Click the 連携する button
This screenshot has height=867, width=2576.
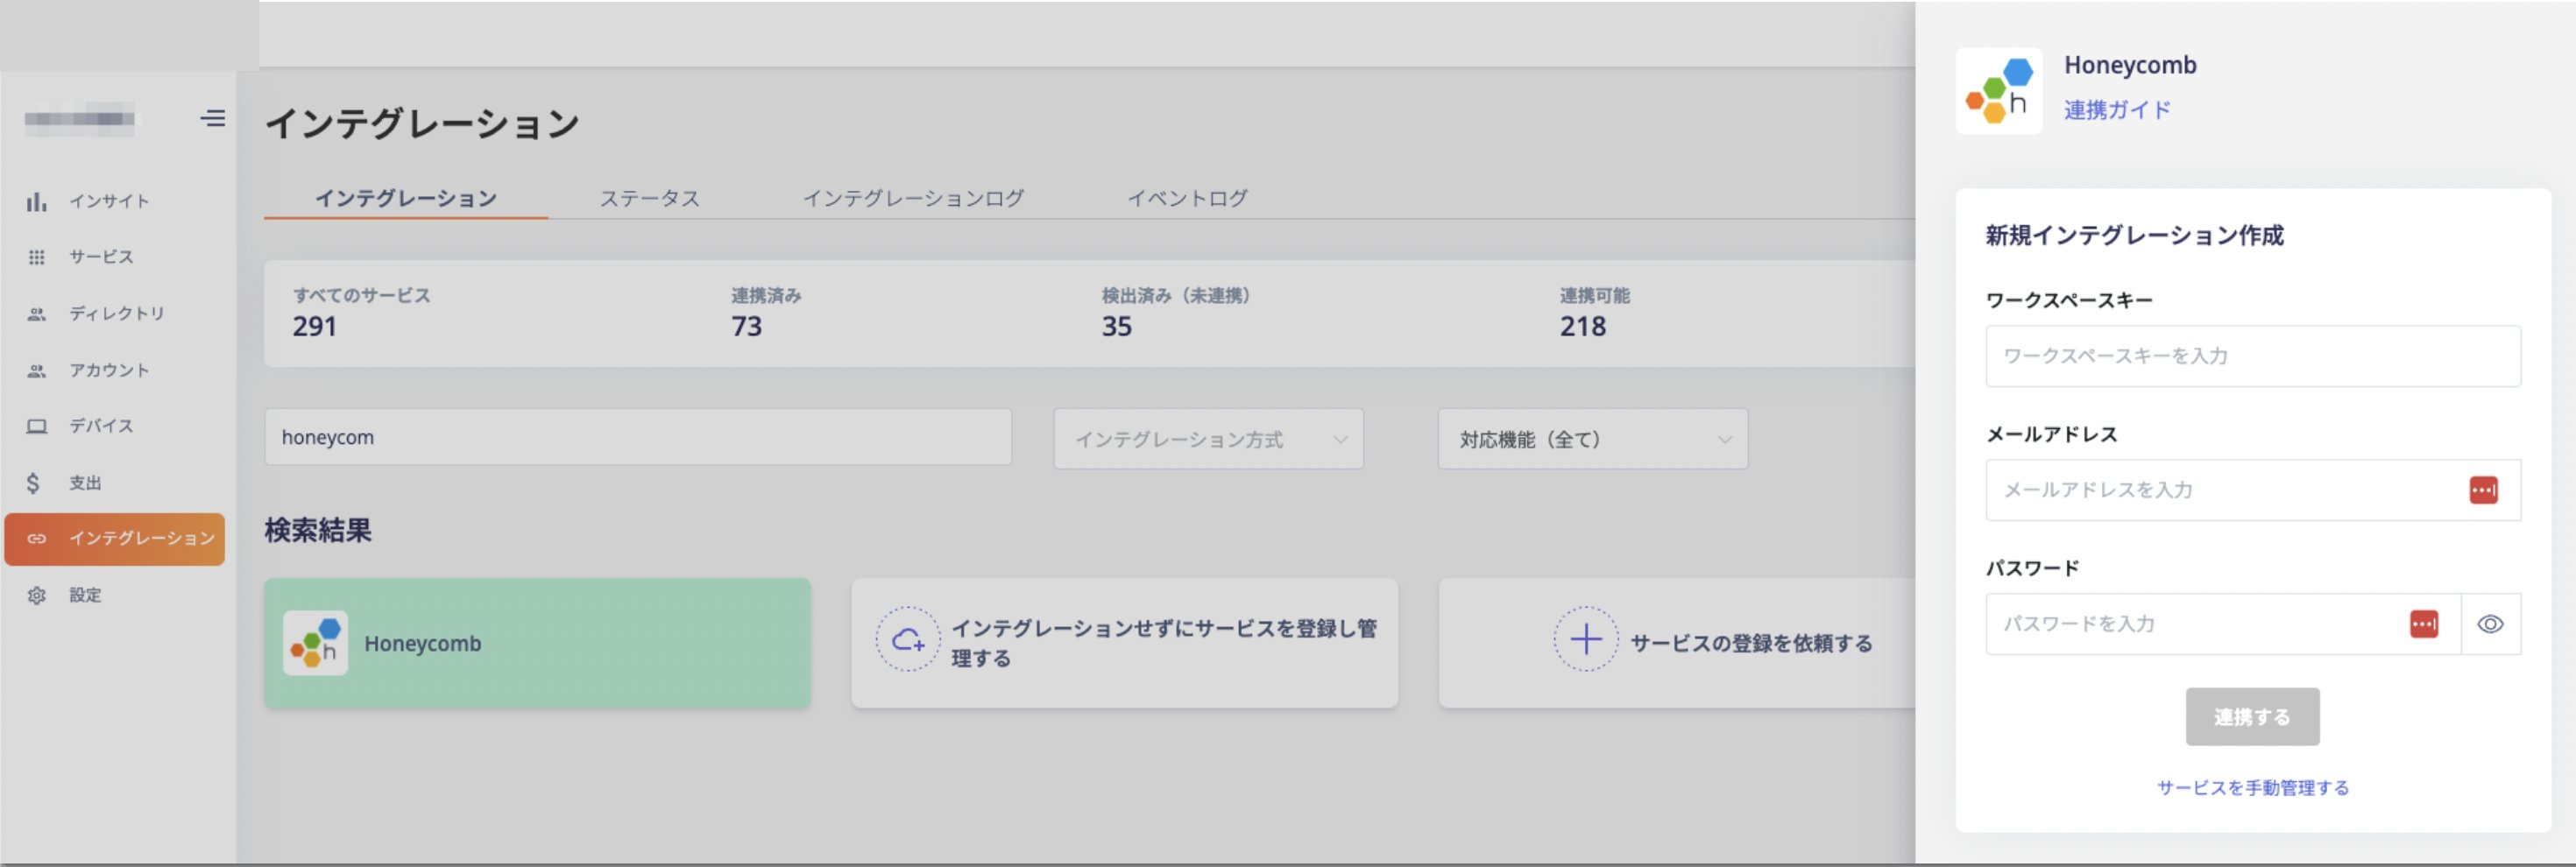pyautogui.click(x=2252, y=717)
